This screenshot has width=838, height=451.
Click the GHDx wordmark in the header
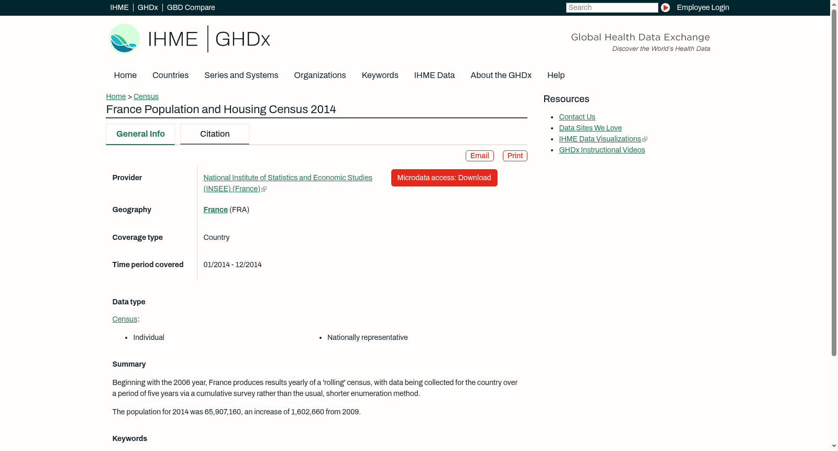coord(242,39)
